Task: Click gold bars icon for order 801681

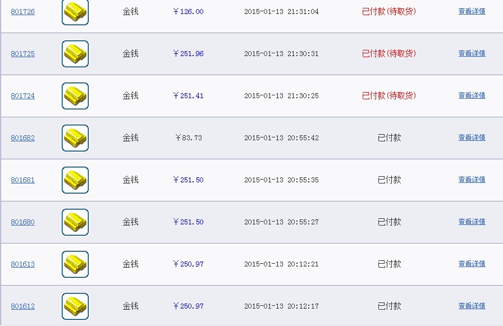Action: coord(75,180)
